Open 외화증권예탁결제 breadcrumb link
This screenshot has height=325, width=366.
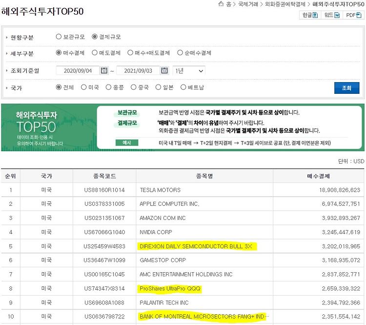coord(285,4)
